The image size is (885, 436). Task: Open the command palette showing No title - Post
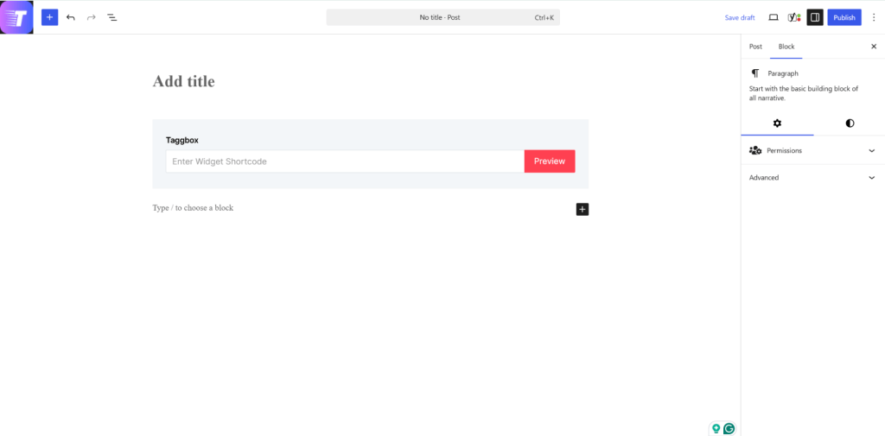[x=443, y=17]
